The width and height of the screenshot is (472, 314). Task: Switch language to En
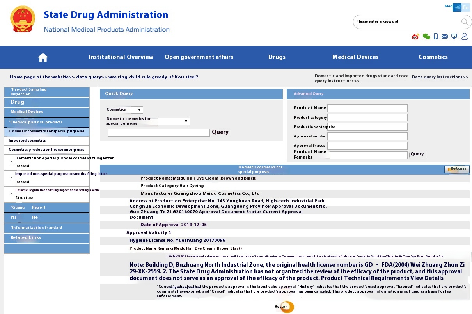click(466, 7)
